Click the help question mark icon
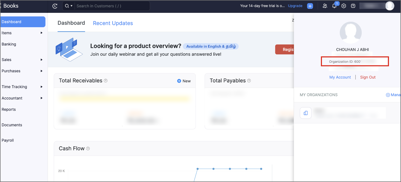Viewport: 401px width, 182px height. point(353,6)
